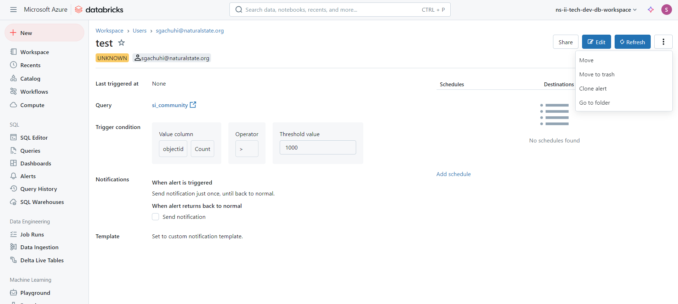Image resolution: width=678 pixels, height=304 pixels.
Task: Click the Databricks logo
Action: point(99,10)
